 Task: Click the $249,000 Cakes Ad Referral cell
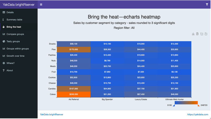point(74,94)
